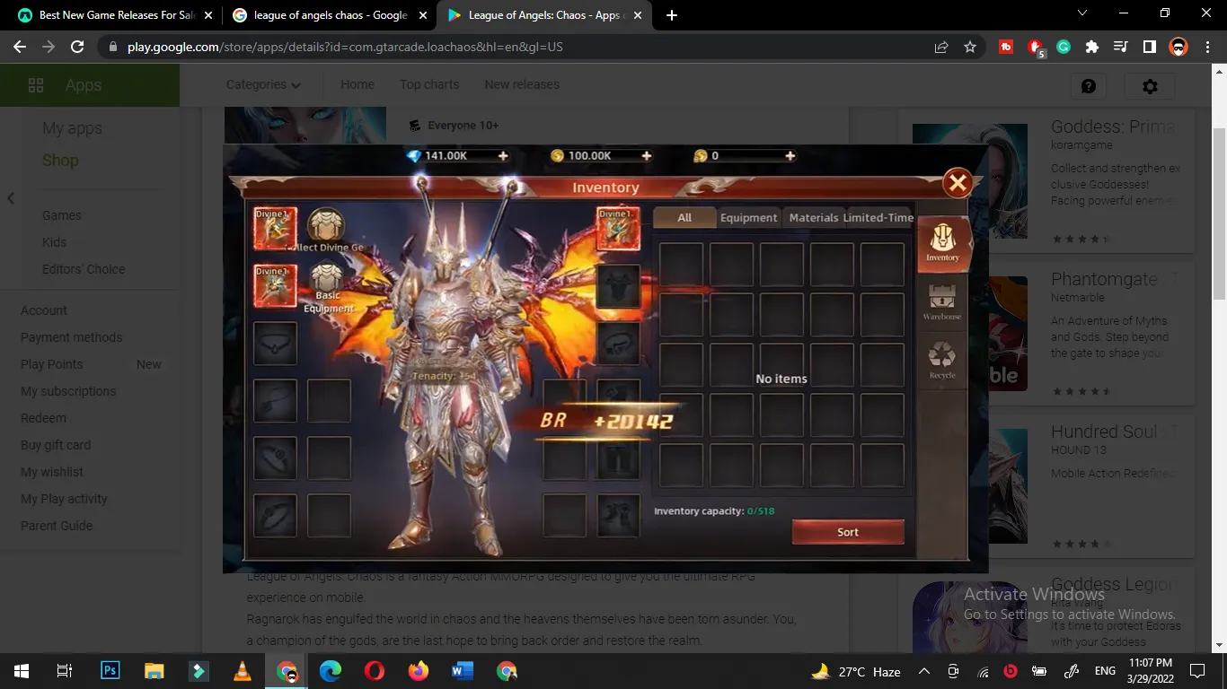The width and height of the screenshot is (1227, 689).
Task: Share this page icon in address bar
Action: 941,47
